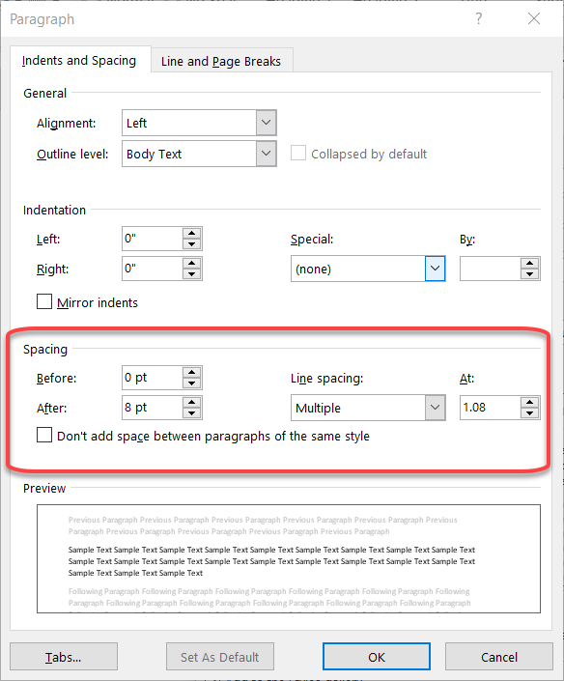564x681 pixels.
Task: Click the Before spacing input field
Action: pos(152,378)
